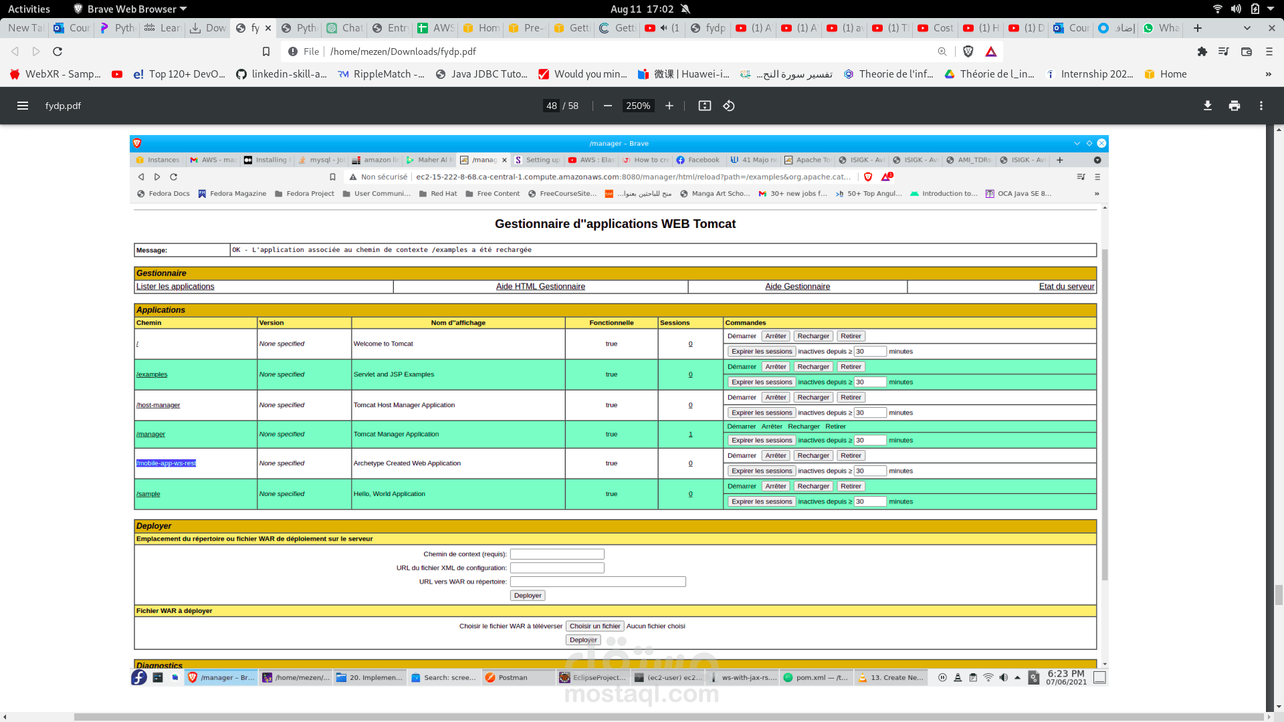Download the fydp.pdf file
1284x722 pixels.
coord(1207,106)
